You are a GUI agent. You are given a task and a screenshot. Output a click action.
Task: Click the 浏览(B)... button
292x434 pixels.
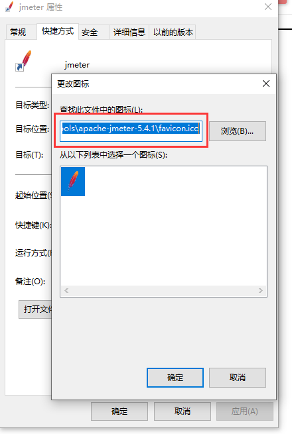coord(238,131)
